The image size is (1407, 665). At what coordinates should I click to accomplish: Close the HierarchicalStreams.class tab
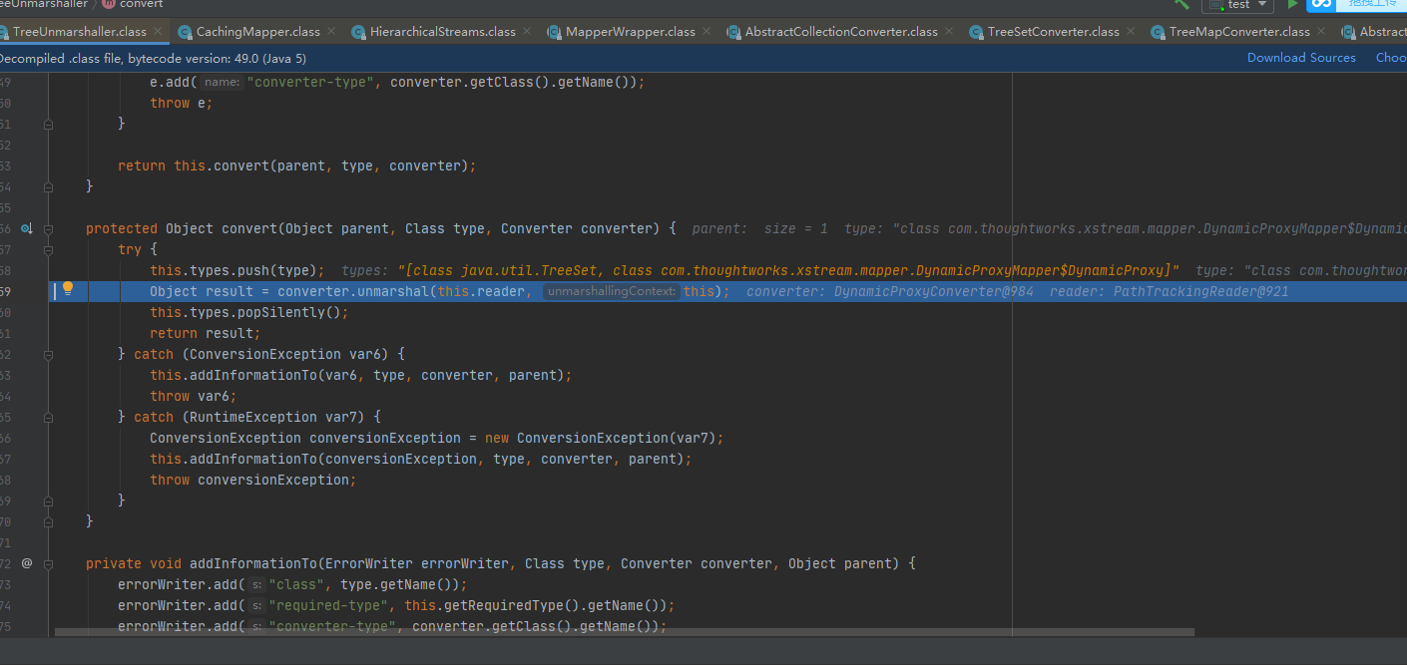click(527, 32)
